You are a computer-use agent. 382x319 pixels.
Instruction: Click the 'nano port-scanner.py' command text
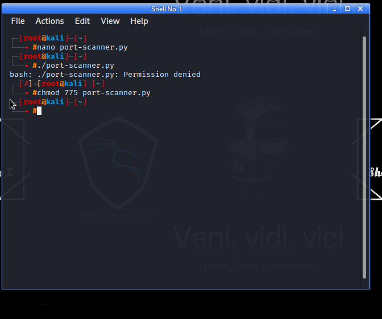pos(82,47)
